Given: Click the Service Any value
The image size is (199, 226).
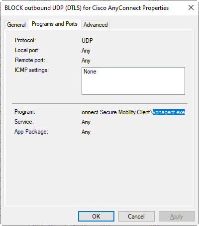Looking at the screenshot, I should pyautogui.click(x=86, y=122).
